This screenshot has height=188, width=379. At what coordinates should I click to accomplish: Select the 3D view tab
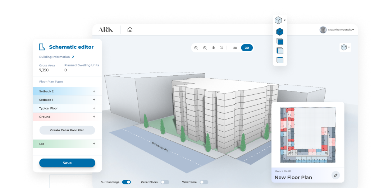(x=247, y=48)
